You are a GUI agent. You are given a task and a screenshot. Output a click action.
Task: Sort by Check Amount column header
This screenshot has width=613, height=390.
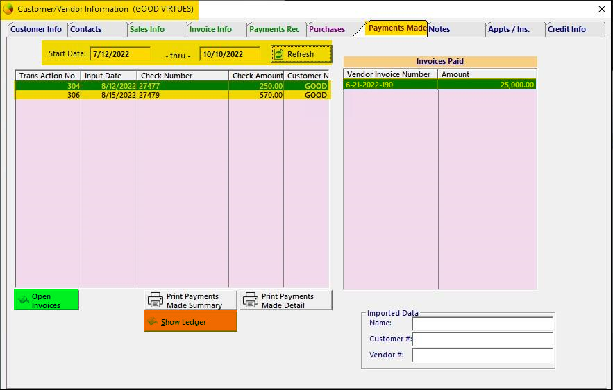click(x=256, y=76)
